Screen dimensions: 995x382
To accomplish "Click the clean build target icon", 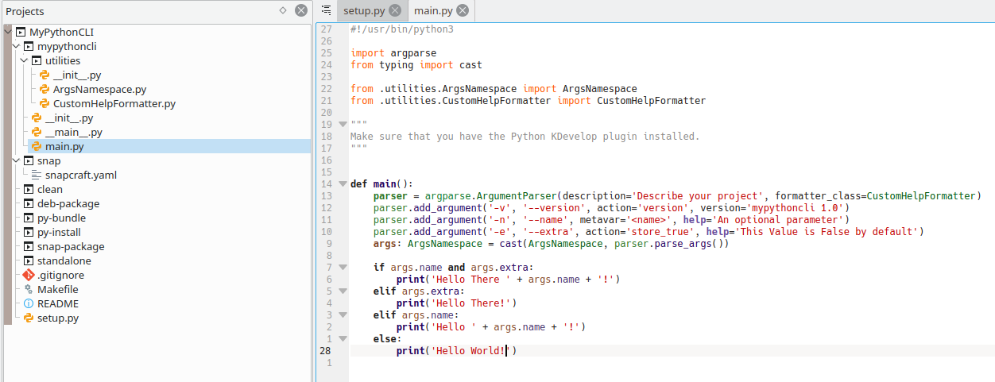I will tap(29, 190).
